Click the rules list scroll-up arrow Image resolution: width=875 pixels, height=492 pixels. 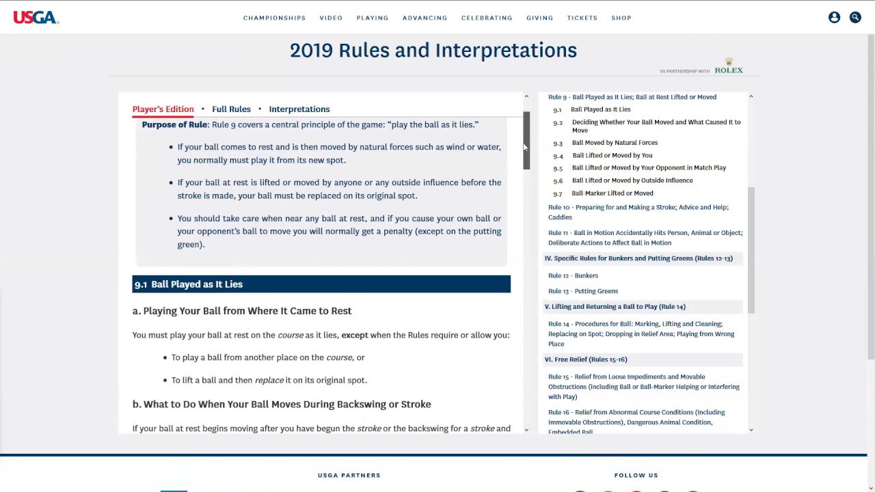point(751,96)
